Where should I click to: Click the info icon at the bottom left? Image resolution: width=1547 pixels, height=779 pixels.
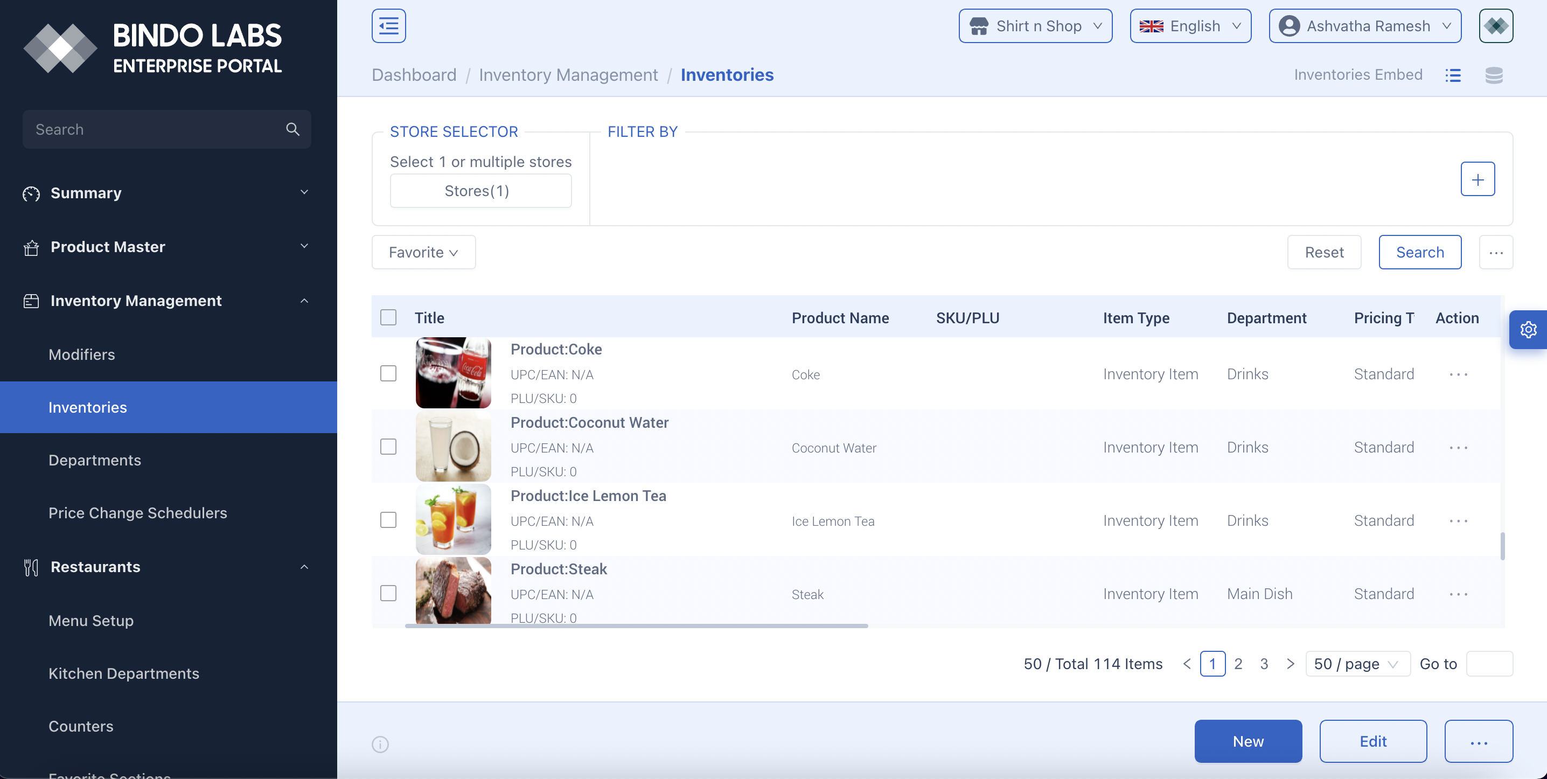click(x=380, y=744)
